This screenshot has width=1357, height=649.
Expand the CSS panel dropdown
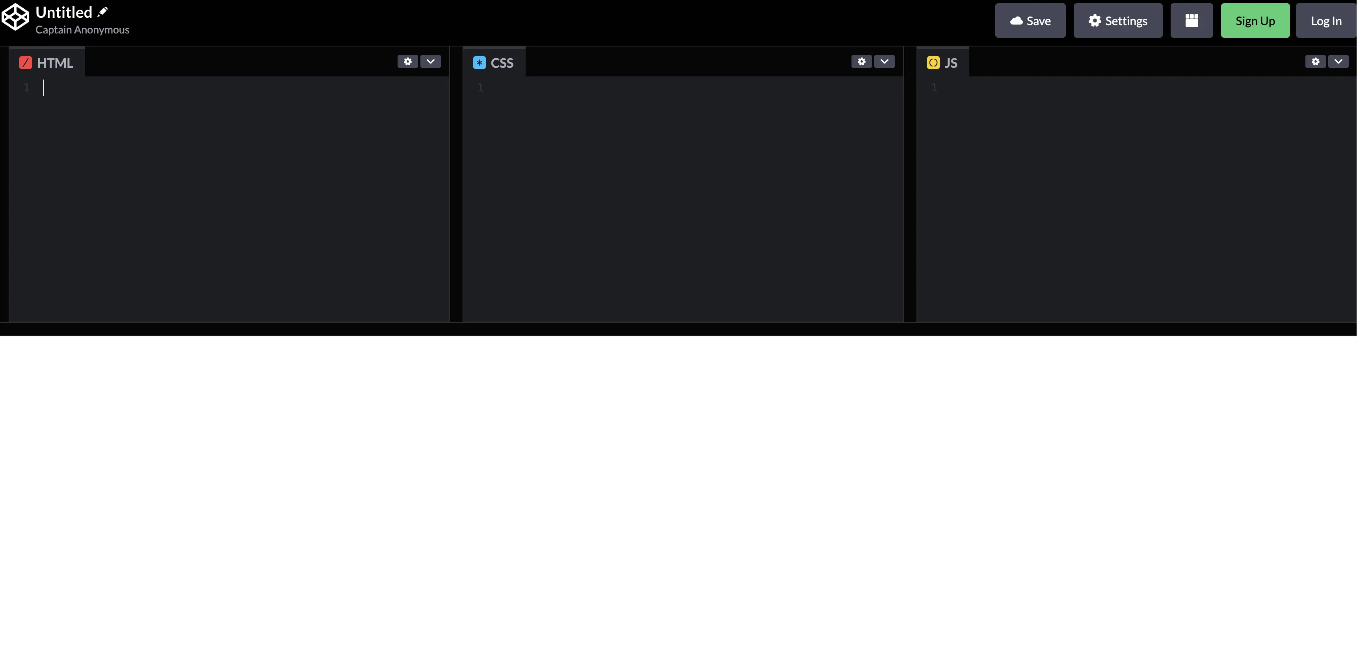(885, 61)
